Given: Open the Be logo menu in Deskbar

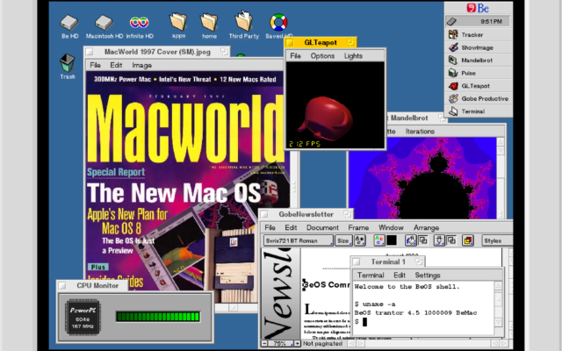Looking at the screenshot, I should (x=478, y=8).
